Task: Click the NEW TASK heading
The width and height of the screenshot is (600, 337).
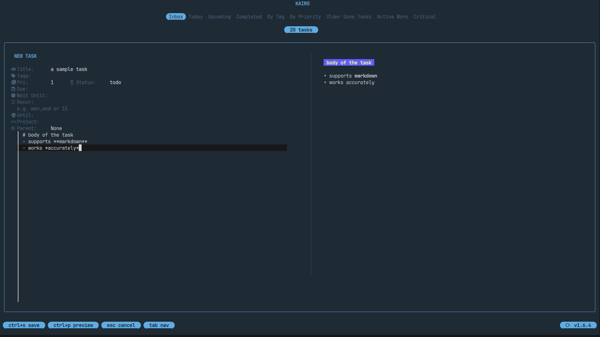Action: coord(25,56)
